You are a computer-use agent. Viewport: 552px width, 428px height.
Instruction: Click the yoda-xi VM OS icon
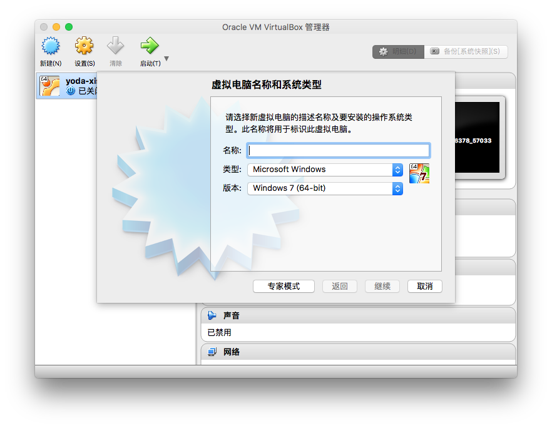pos(49,86)
